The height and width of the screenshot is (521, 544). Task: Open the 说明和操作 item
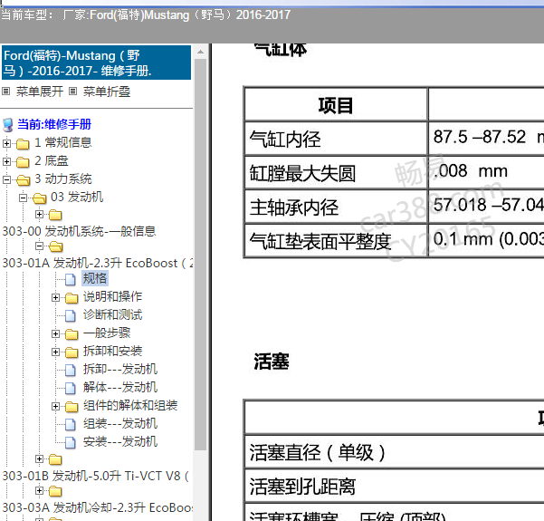(x=112, y=296)
